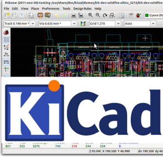Open the View menu
The image size is (163, 163).
[x=25, y=9]
